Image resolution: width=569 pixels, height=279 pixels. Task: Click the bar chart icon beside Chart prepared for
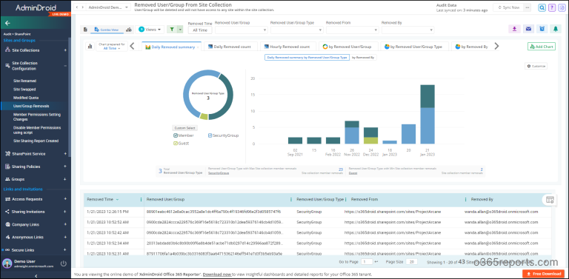(x=90, y=46)
